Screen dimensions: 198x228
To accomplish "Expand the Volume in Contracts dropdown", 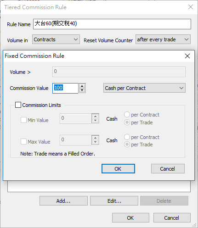I will 56,39.
